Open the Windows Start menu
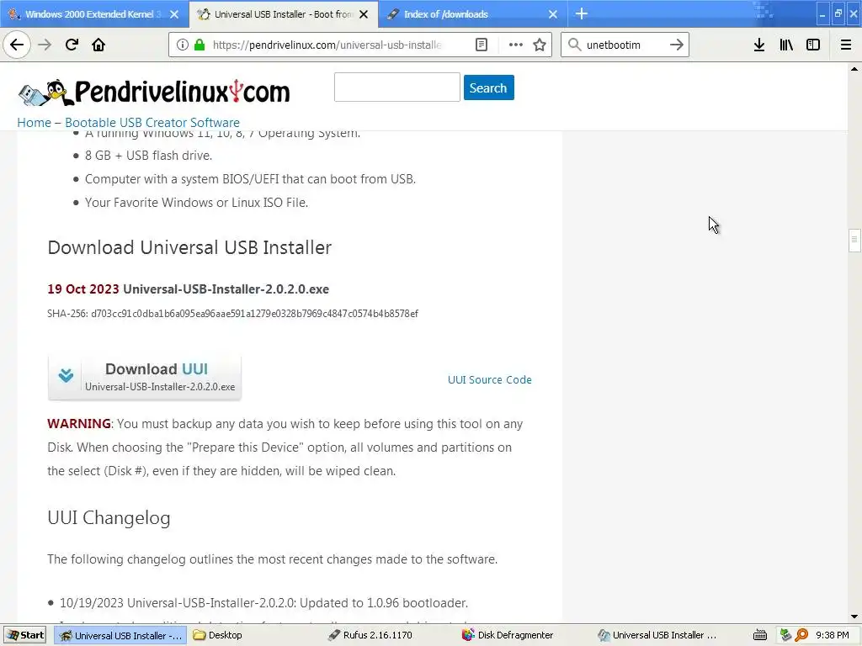 point(26,635)
